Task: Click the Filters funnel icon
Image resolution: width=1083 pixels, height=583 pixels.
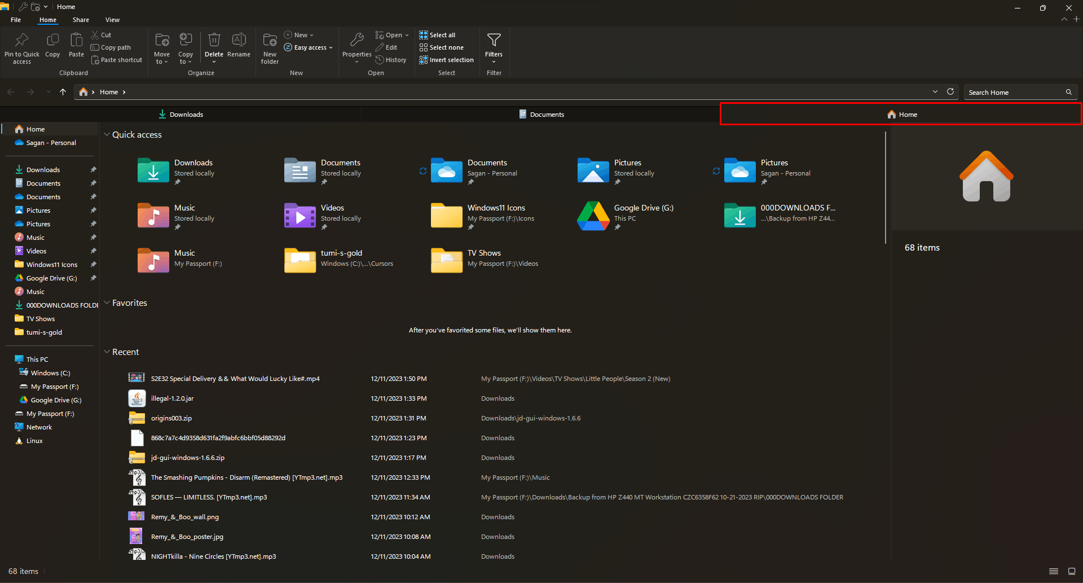Action: tap(494, 41)
